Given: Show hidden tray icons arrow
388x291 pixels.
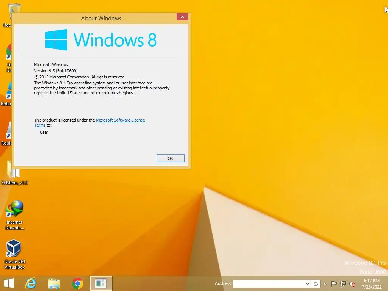Looking at the screenshot, I should pos(325,284).
